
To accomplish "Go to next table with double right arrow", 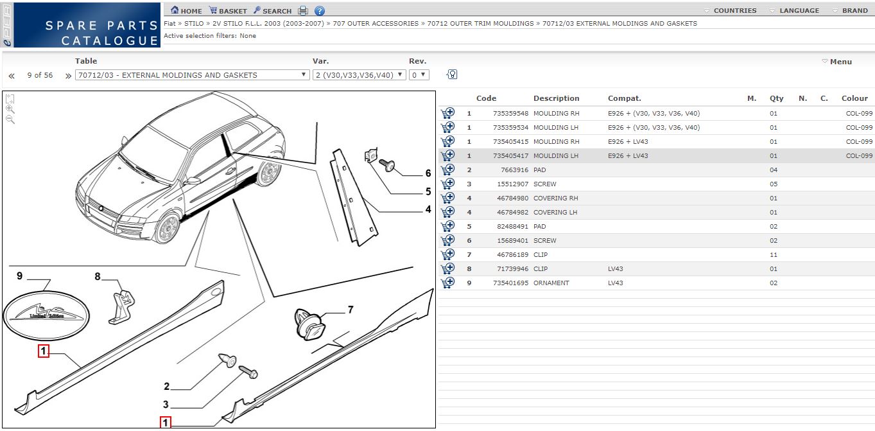I will pyautogui.click(x=68, y=76).
